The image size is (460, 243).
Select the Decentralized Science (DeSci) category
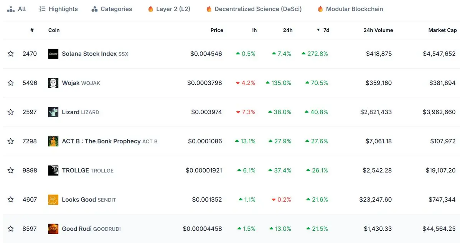[254, 9]
